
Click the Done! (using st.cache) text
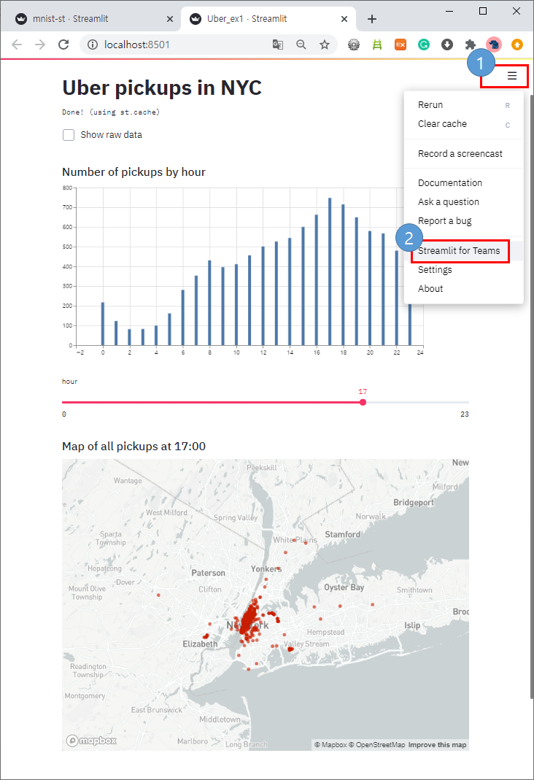tap(111, 112)
